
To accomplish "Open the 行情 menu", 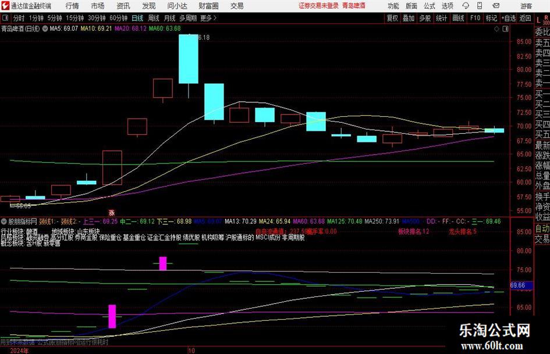I will (72, 6).
